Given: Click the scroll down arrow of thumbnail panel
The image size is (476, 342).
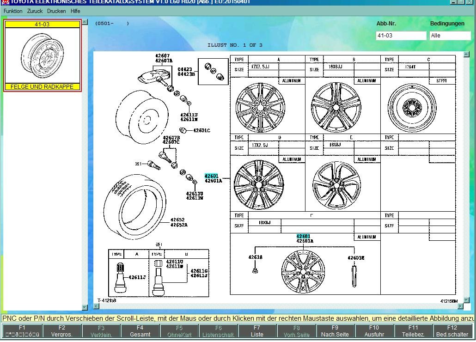Looking at the screenshot, I should 85,307.
